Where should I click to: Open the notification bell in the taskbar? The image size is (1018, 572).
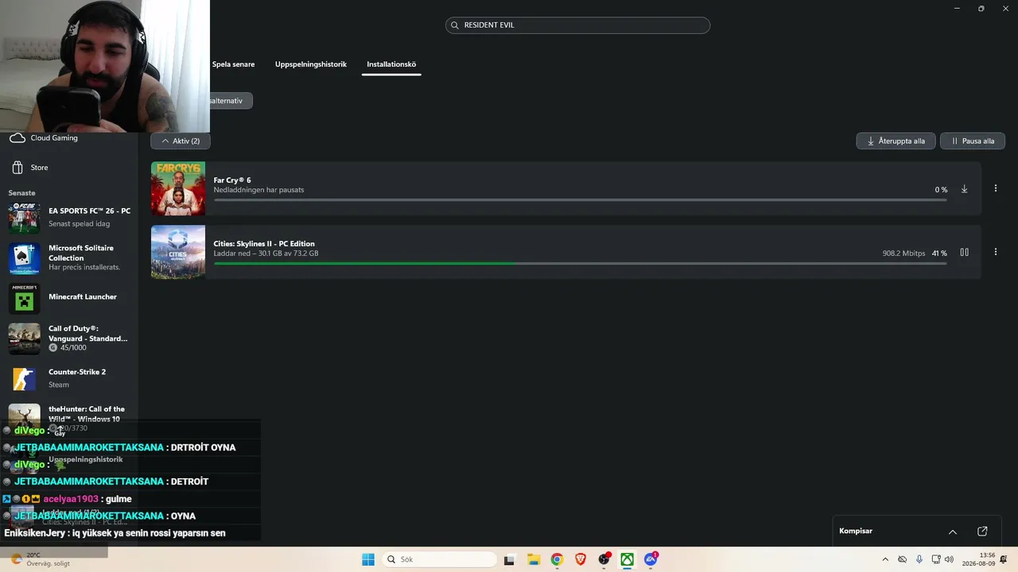(1004, 559)
